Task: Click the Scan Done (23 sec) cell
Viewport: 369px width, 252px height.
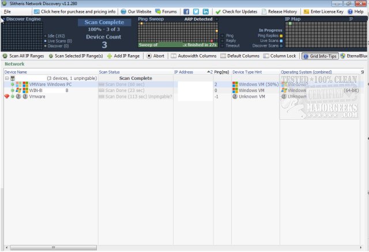Action: click(135, 90)
